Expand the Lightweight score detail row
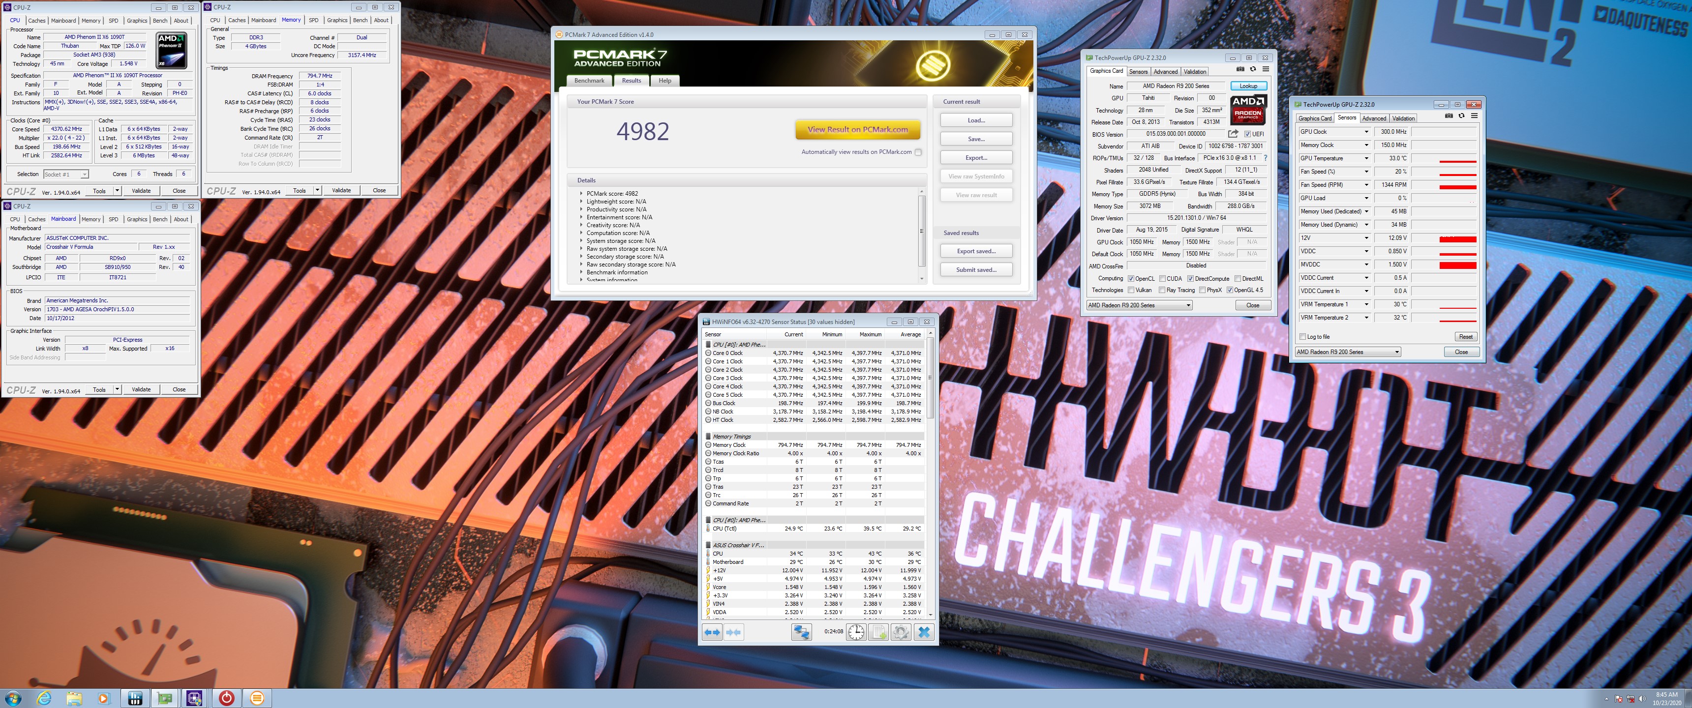The height and width of the screenshot is (708, 1692). tap(581, 202)
